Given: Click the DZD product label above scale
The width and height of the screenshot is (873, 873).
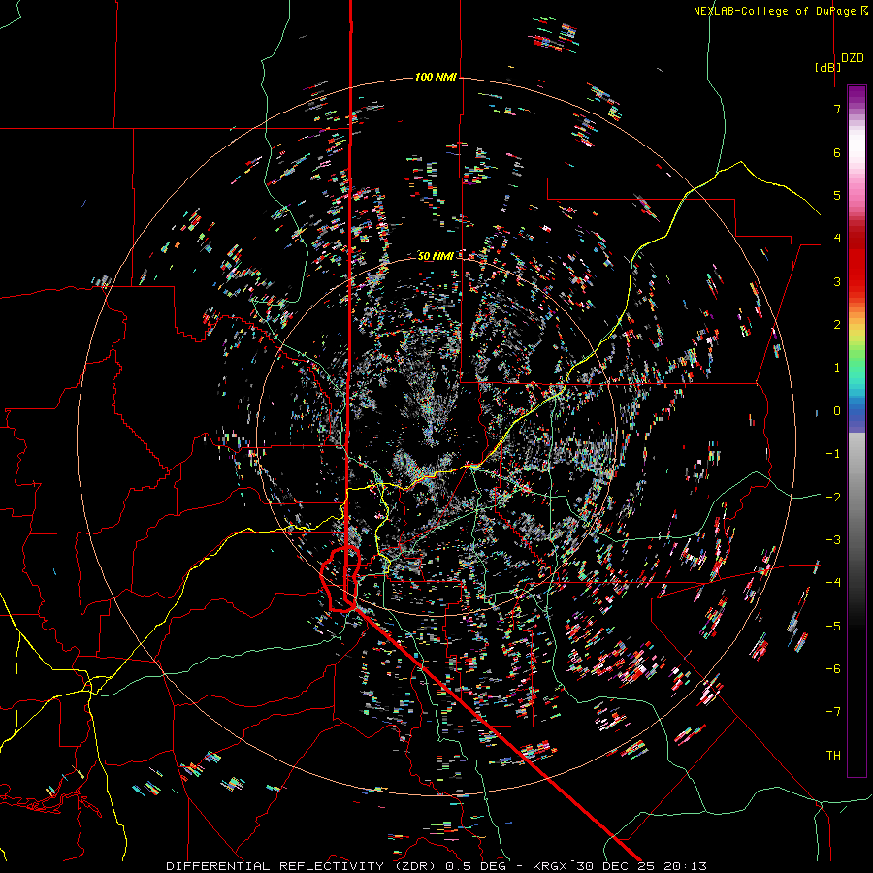Looking at the screenshot, I should 853,58.
